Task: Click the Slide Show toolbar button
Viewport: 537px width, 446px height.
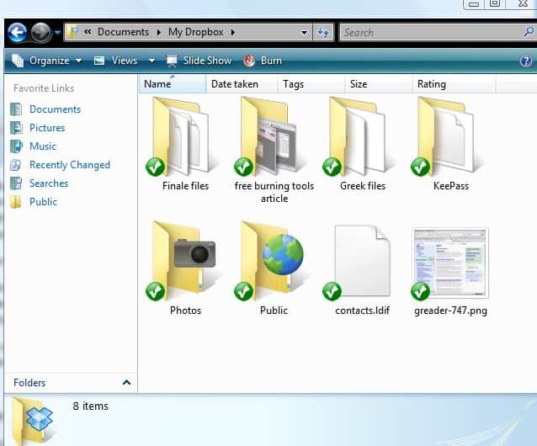Action: (199, 61)
